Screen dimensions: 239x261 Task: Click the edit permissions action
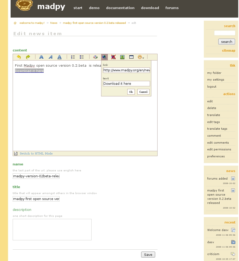(219, 149)
